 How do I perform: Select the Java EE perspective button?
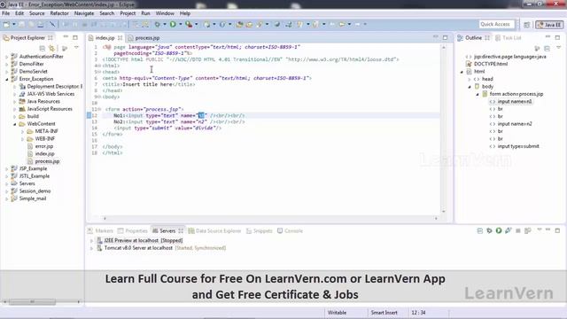pos(549,25)
